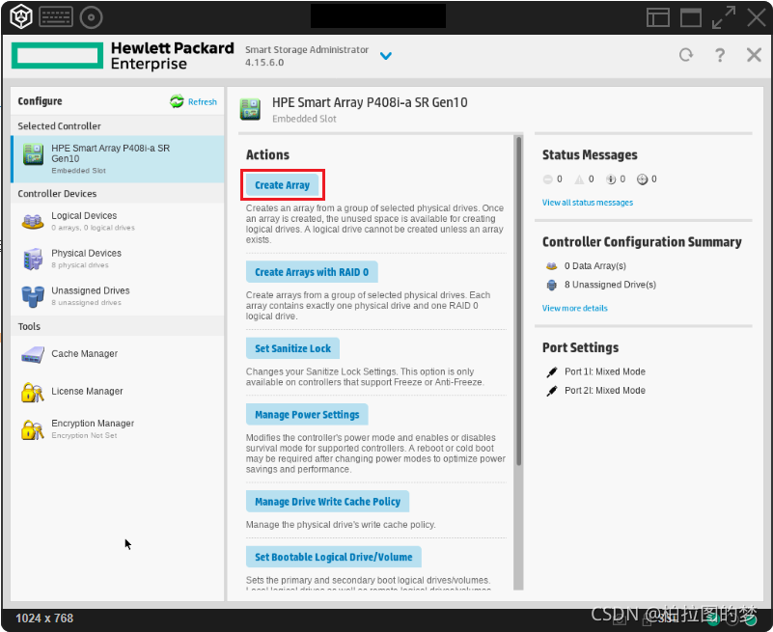773x632 pixels.
Task: Click the rescan system refresh icon
Action: (x=686, y=55)
